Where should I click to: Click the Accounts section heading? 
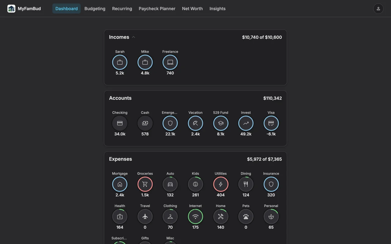(x=120, y=98)
